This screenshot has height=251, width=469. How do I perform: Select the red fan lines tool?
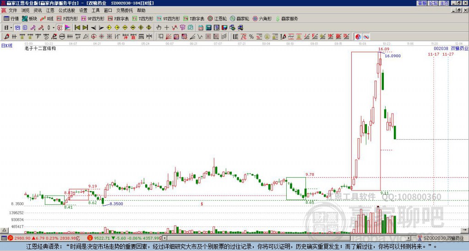tap(169, 37)
